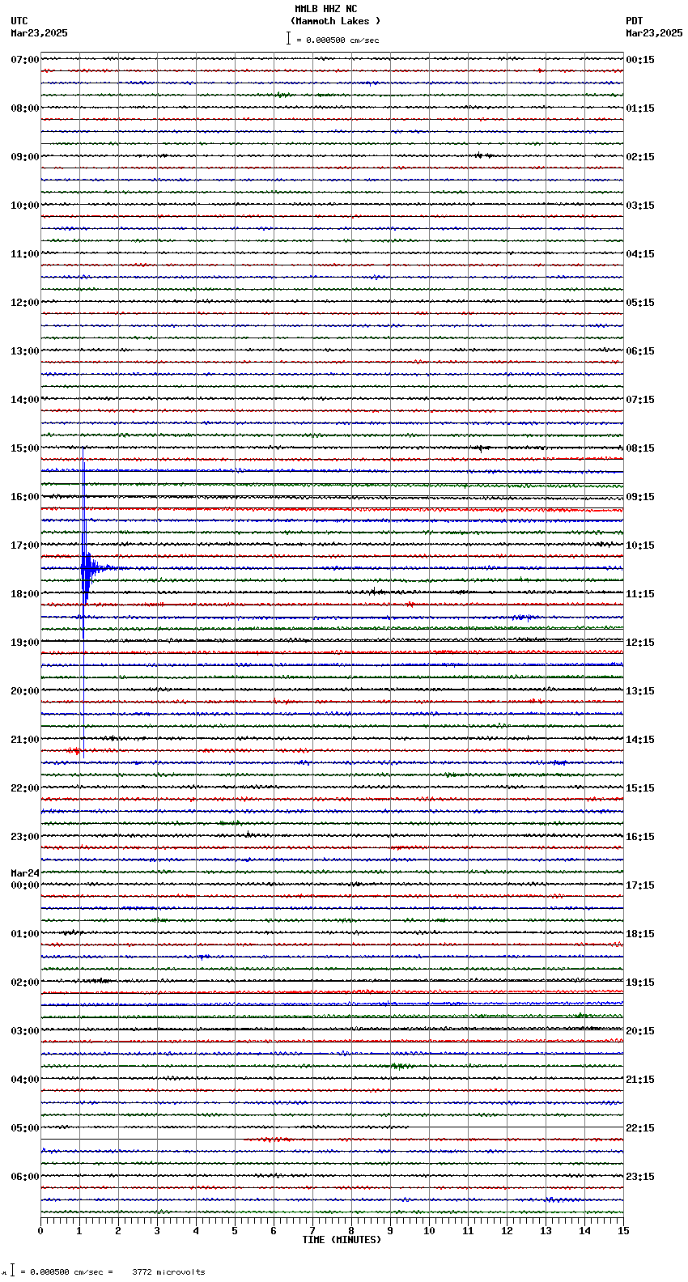The image size is (688, 1282).
Task: Click the 20:15 PDT row label
Action: tap(640, 1031)
